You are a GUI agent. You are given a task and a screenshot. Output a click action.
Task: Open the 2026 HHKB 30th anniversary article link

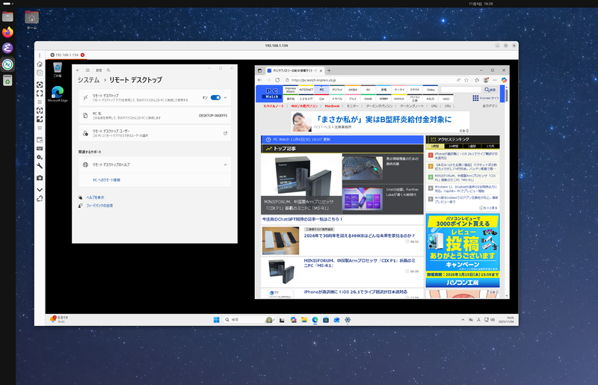pos(359,235)
